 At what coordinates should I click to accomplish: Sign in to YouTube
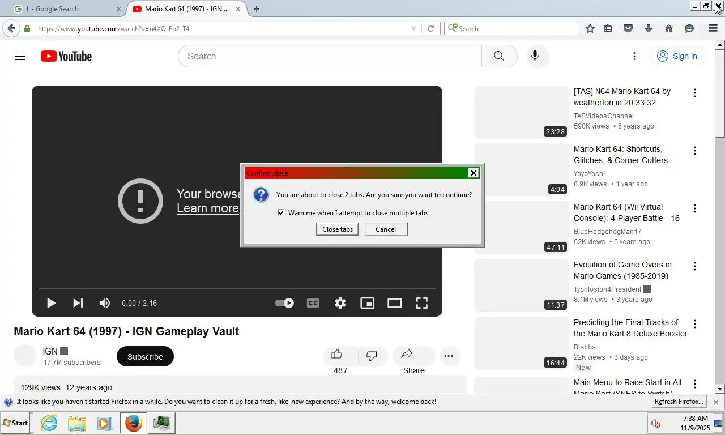click(677, 56)
